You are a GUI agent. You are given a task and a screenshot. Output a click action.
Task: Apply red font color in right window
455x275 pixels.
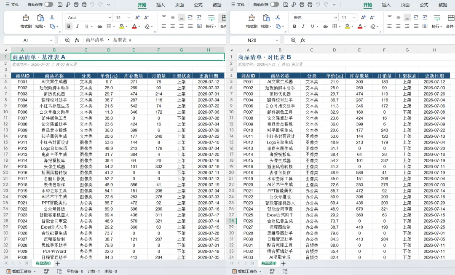pos(360,27)
